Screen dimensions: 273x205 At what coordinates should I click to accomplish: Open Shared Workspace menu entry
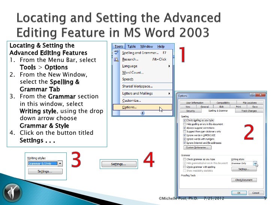point(143,86)
